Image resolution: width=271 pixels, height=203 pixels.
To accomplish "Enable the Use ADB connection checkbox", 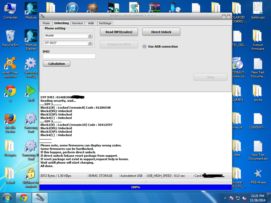I will click(144, 46).
